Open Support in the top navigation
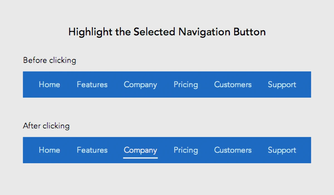This screenshot has height=195, width=334. [282, 84]
